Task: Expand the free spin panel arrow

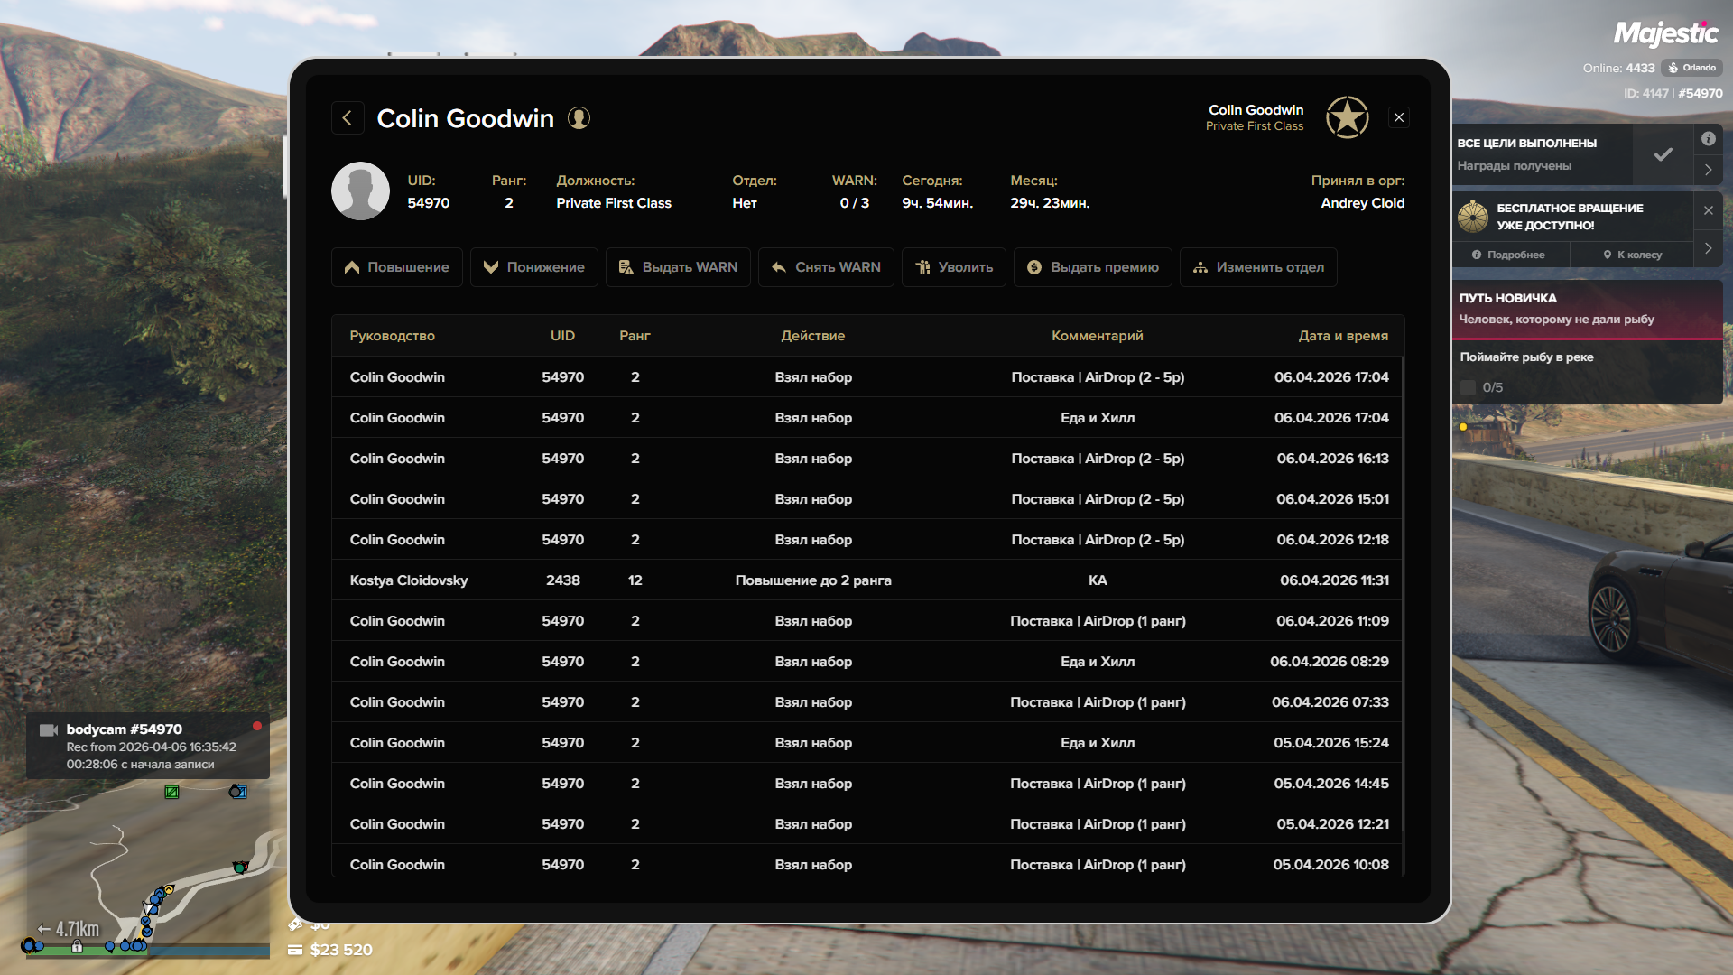Action: 1708,248
